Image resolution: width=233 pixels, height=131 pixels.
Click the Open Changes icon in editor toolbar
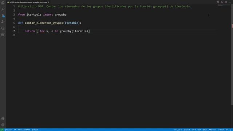218,2
